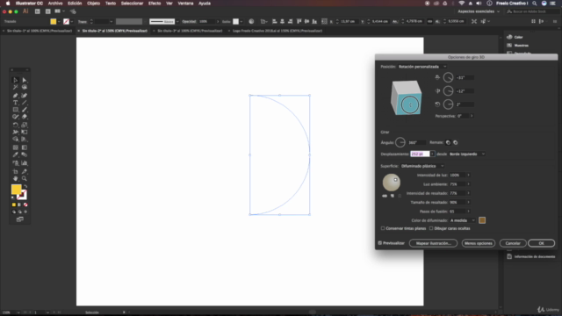562x316 pixels.
Task: Open the Posición Rotación personalizada dropdown
Action: [422, 67]
